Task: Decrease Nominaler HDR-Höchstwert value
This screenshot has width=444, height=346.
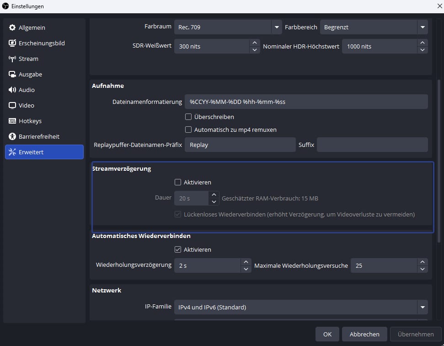Action: point(423,50)
